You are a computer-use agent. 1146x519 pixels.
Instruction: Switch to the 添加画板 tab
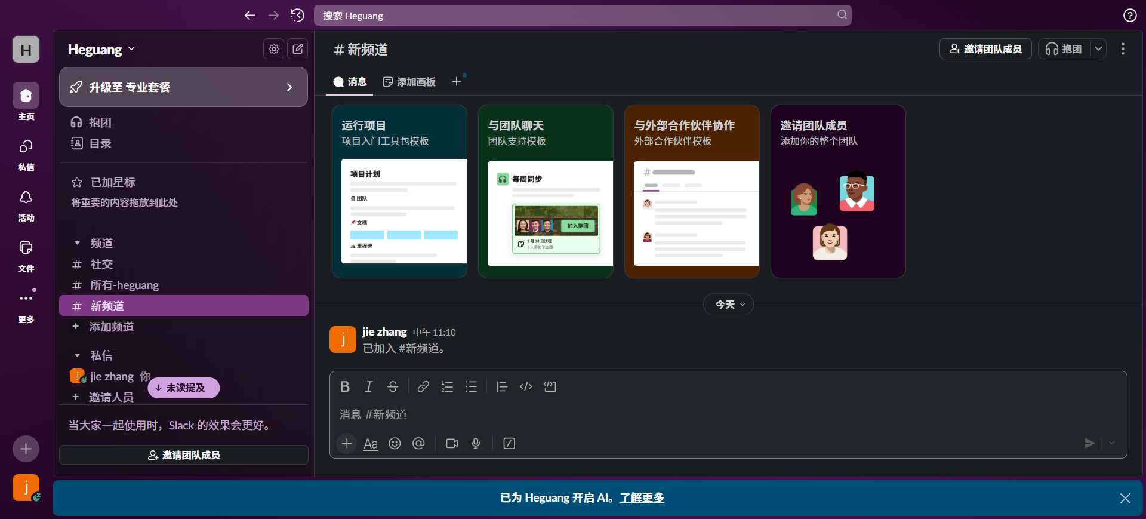(409, 82)
